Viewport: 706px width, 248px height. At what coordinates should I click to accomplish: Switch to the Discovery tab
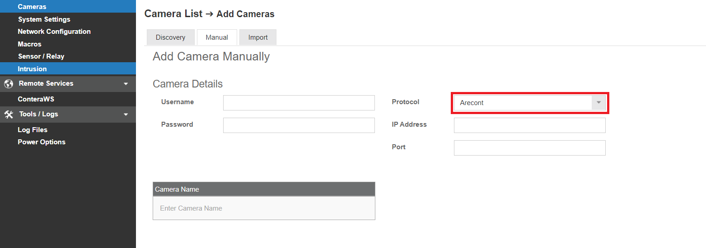click(170, 37)
